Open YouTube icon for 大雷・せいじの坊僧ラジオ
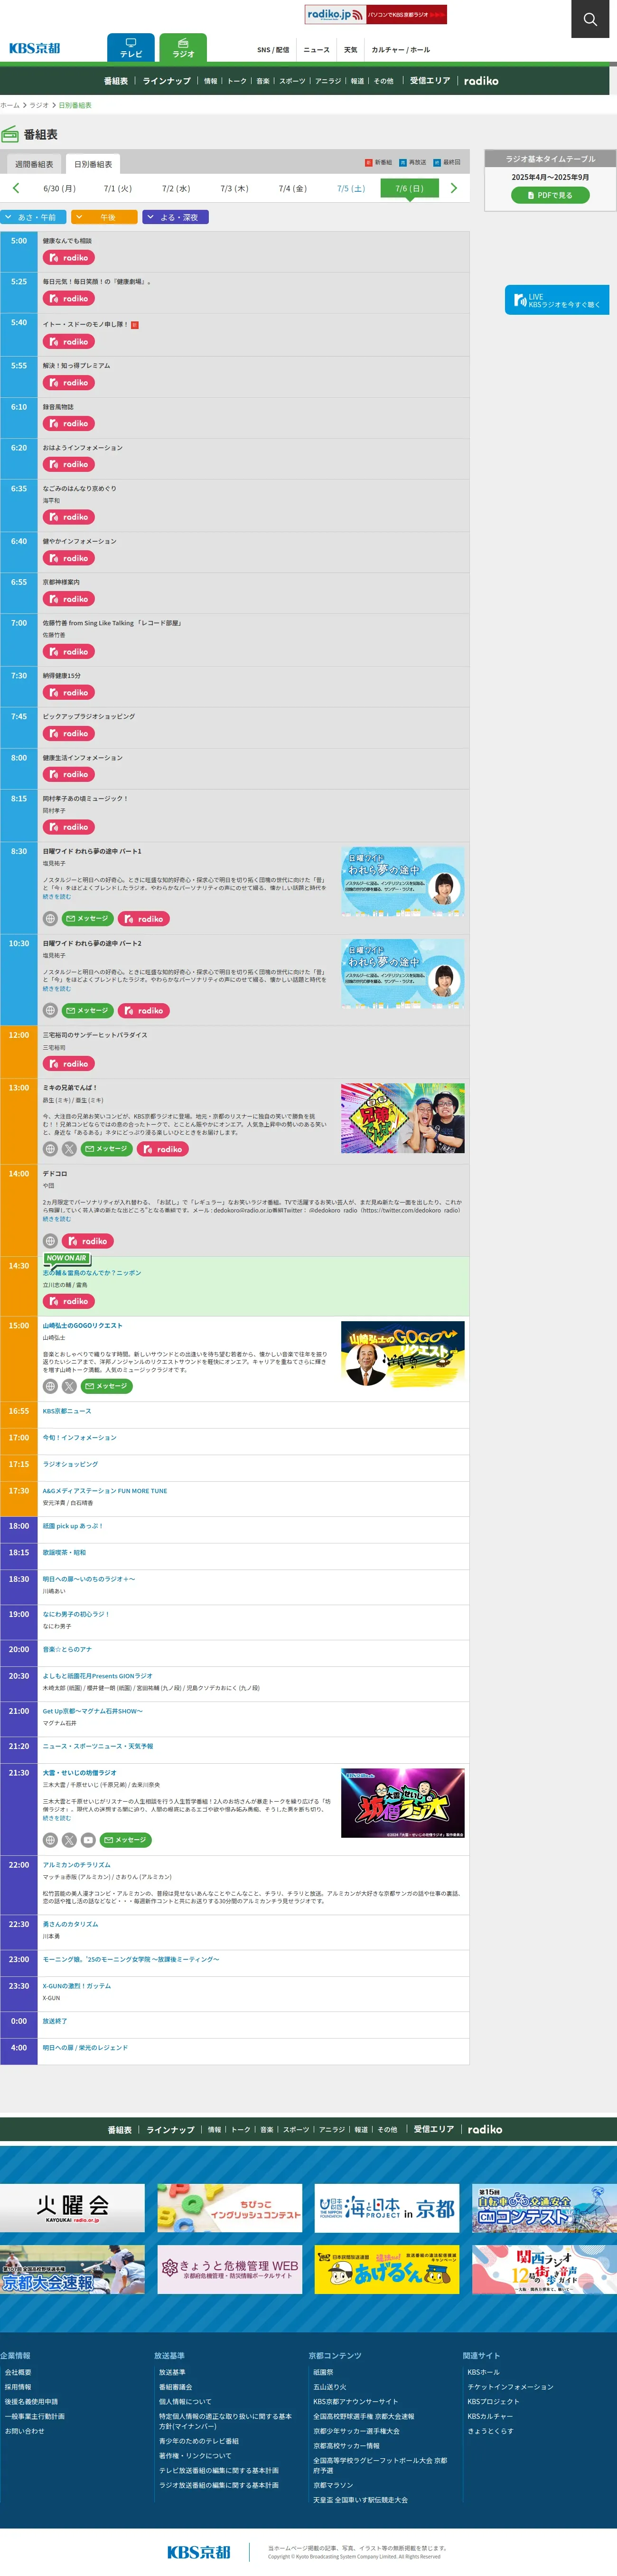 [x=88, y=1840]
